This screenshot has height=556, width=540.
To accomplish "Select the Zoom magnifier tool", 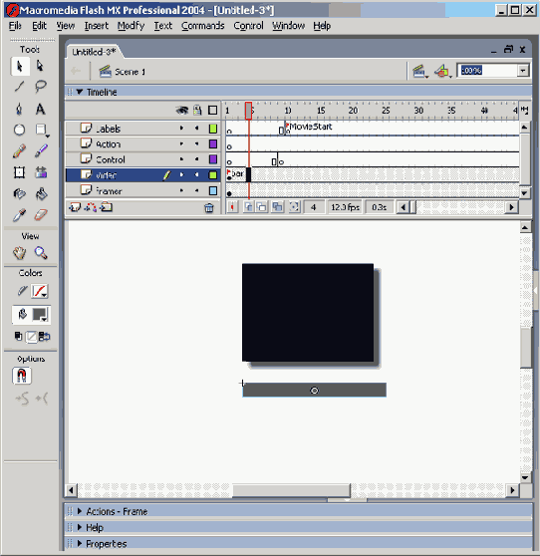I will [41, 253].
